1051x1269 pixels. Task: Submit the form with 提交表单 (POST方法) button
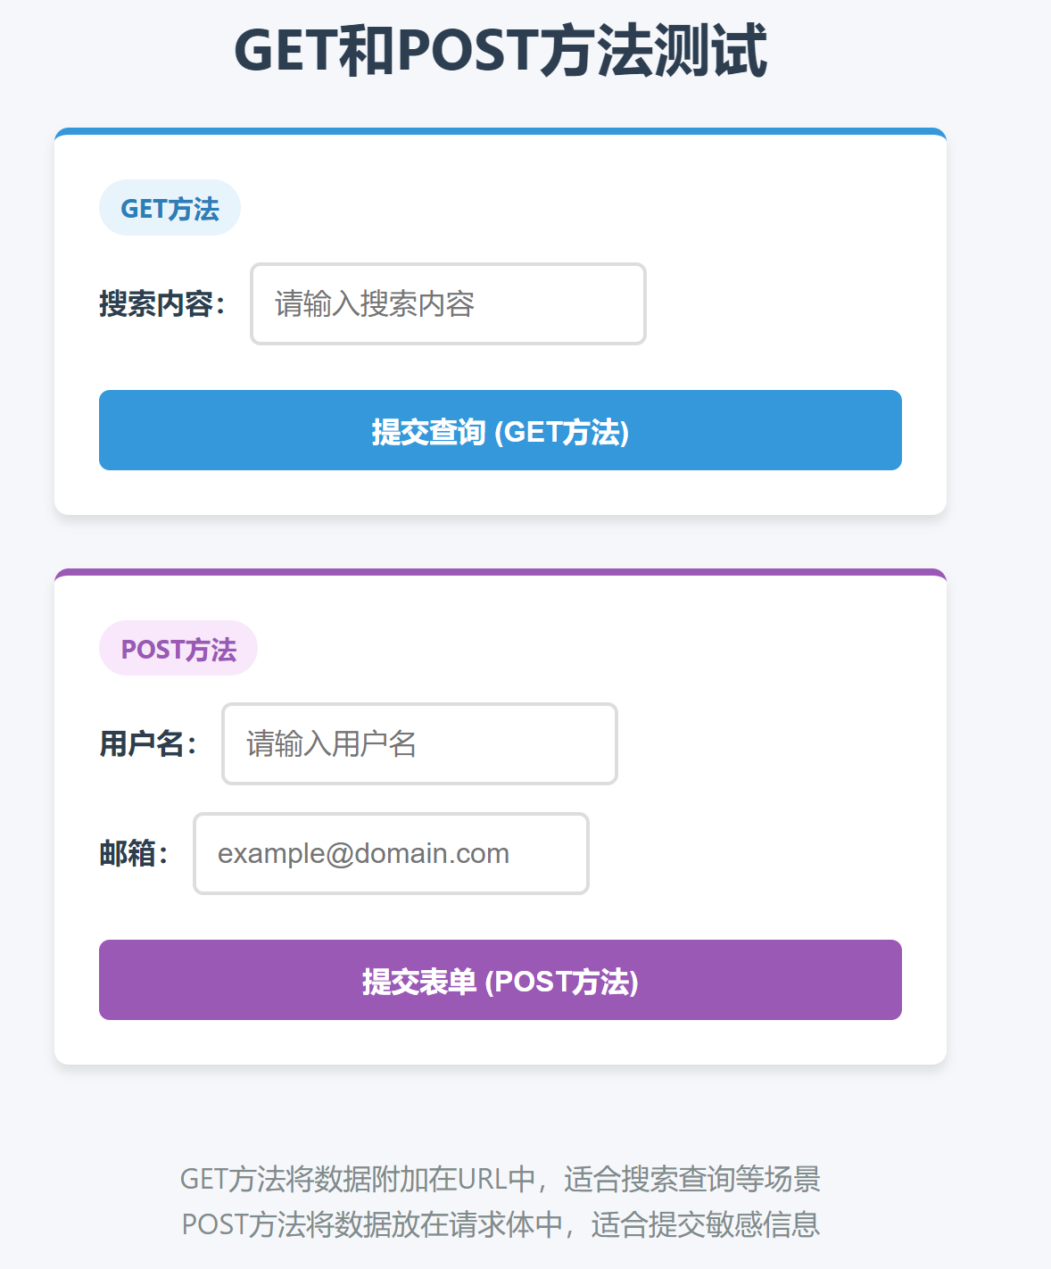click(x=501, y=980)
